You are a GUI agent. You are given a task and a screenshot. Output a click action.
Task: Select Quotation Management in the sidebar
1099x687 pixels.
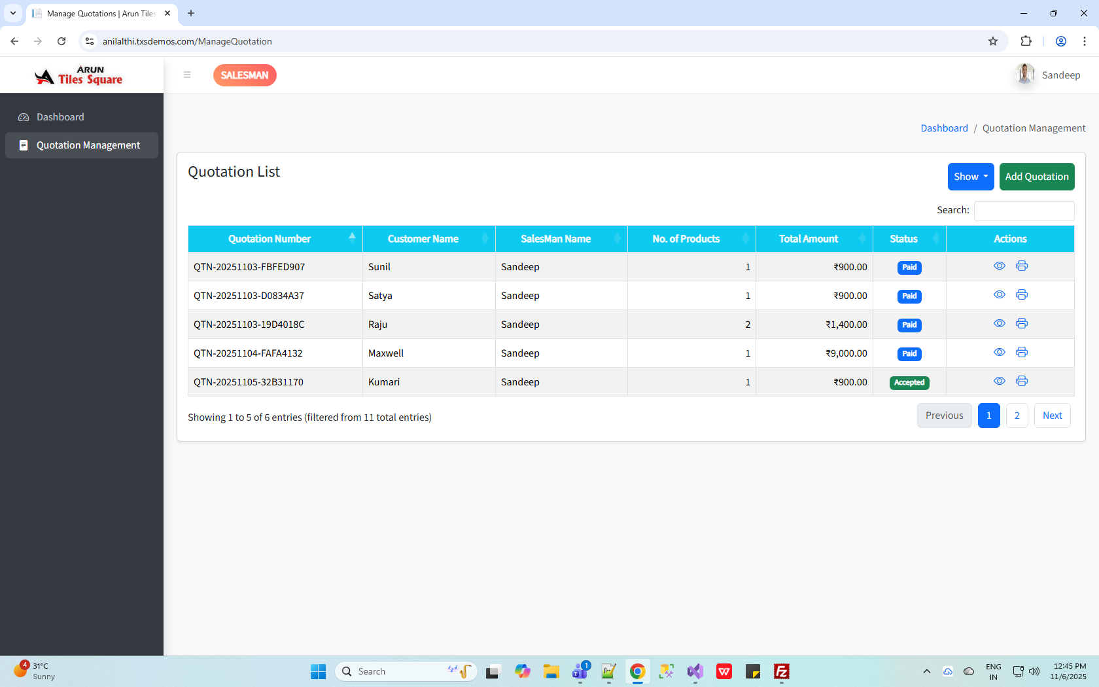(88, 145)
